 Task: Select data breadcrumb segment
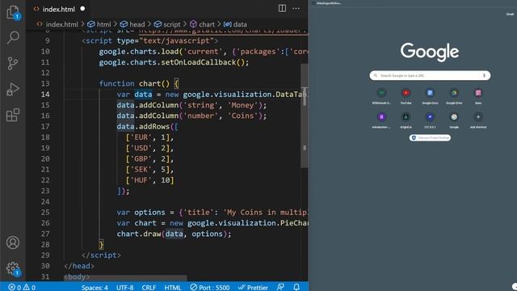[235, 24]
